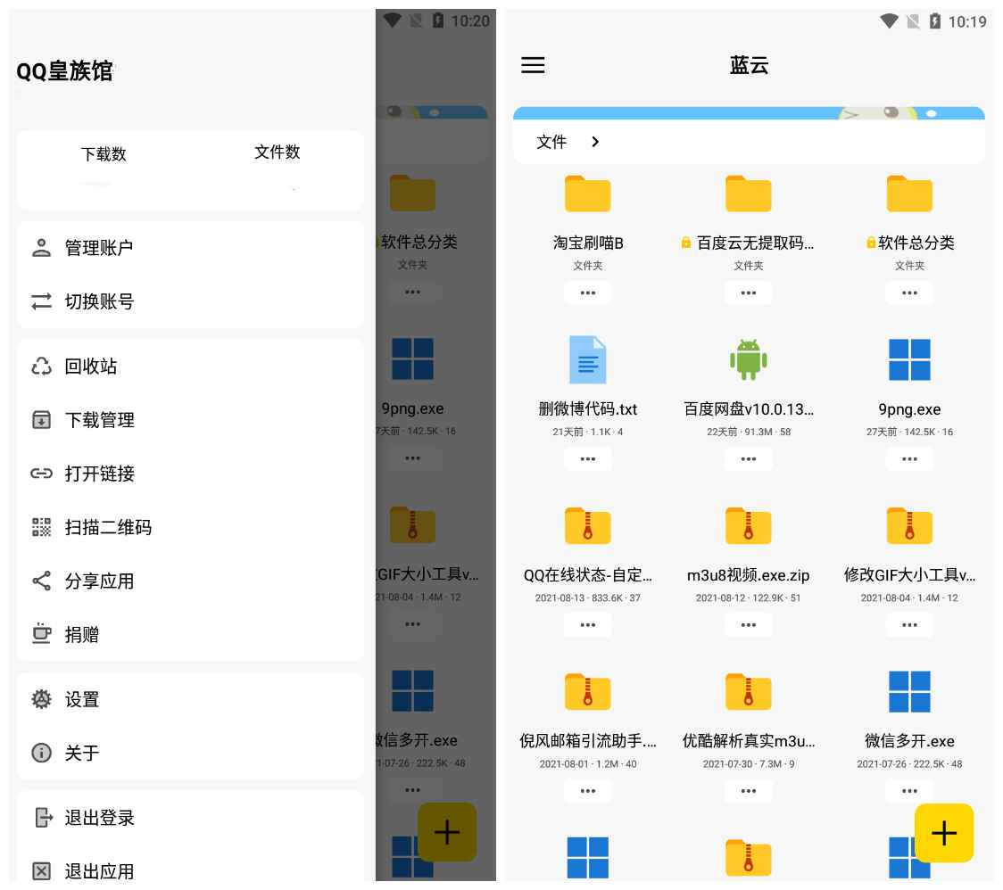Viewport: 1003px width, 890px height.
Task: Open the 微信多开.exe file in right panel
Action: point(909,692)
